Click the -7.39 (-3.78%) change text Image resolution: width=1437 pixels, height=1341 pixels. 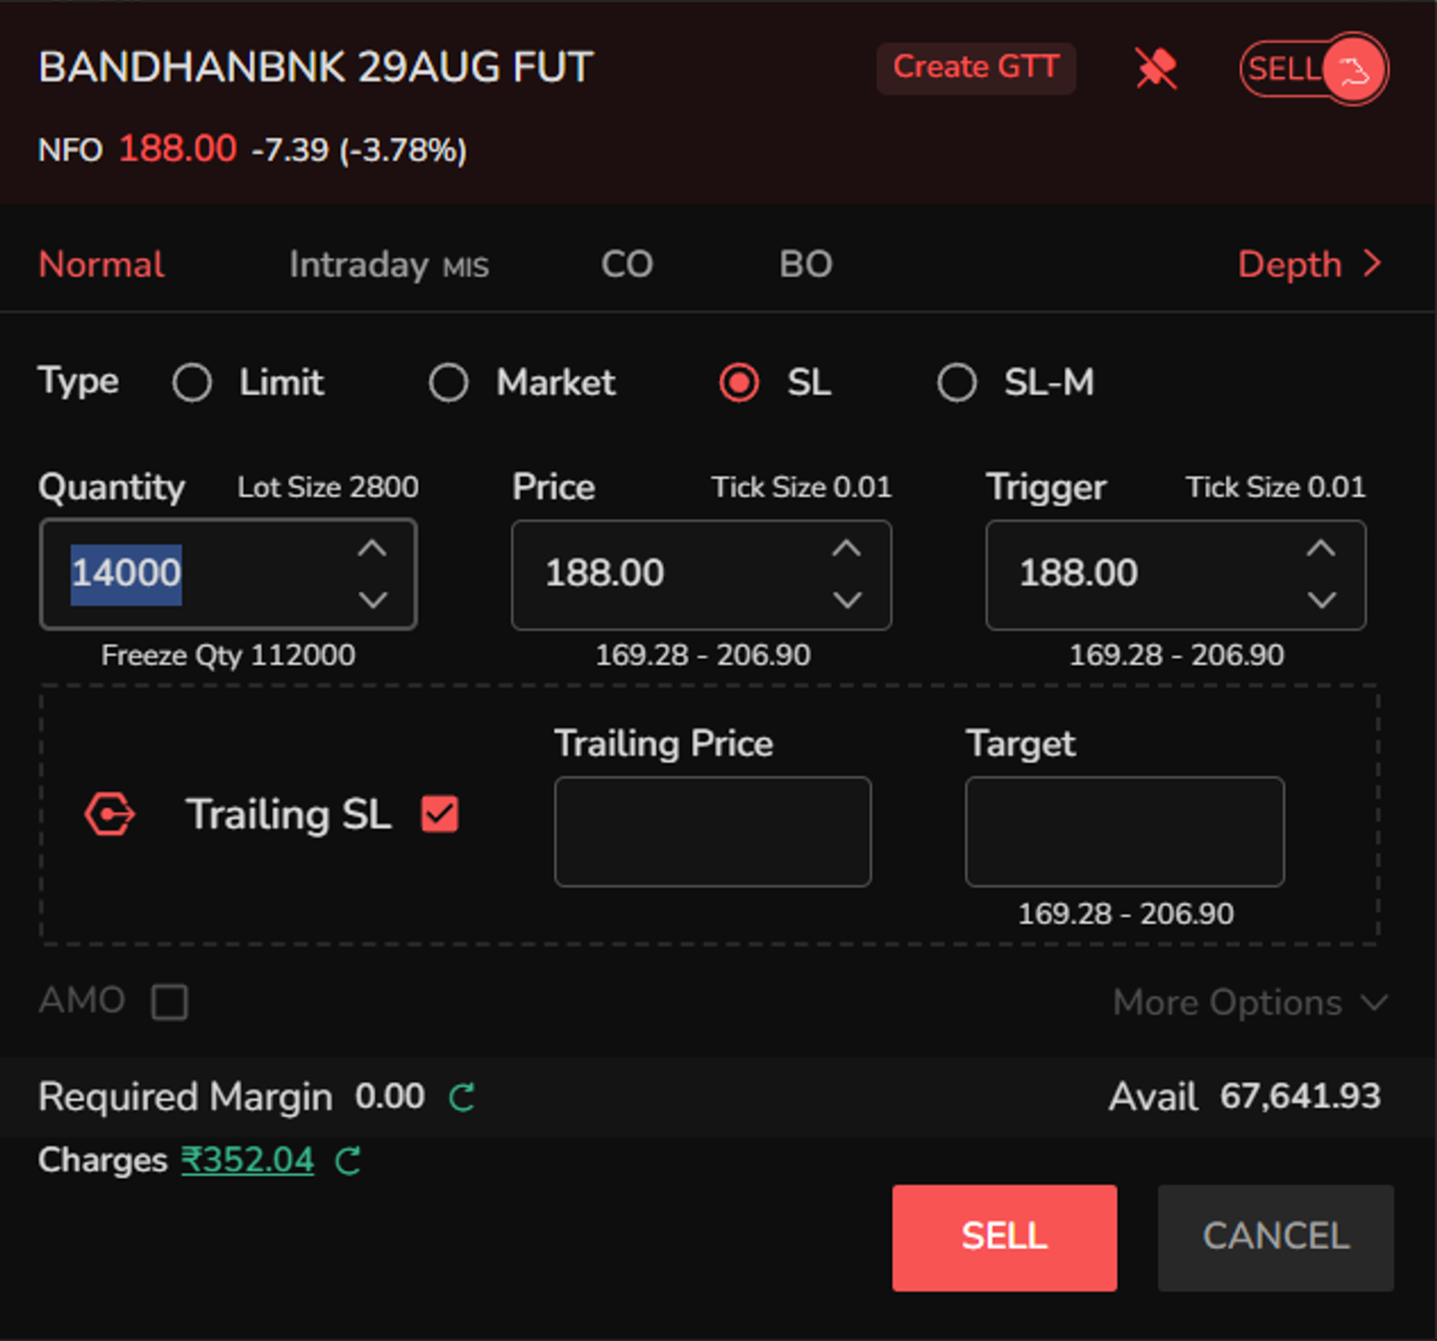[x=359, y=150]
